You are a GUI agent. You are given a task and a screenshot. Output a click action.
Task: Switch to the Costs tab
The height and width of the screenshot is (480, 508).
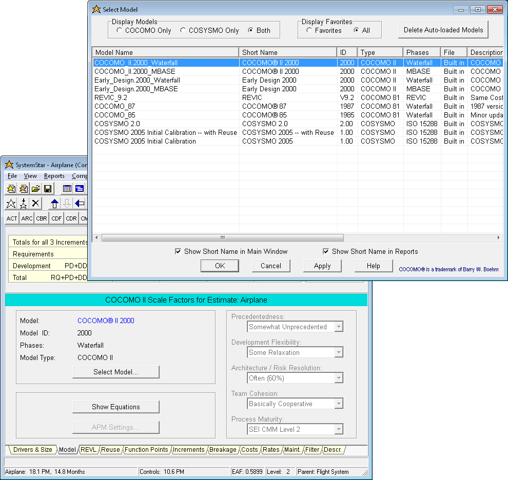pos(249,450)
